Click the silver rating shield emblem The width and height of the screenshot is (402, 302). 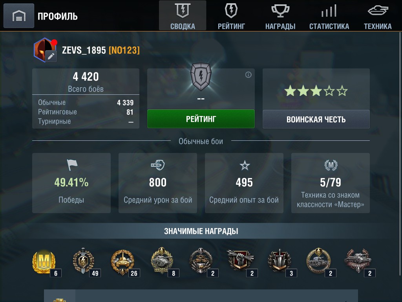[x=201, y=77]
